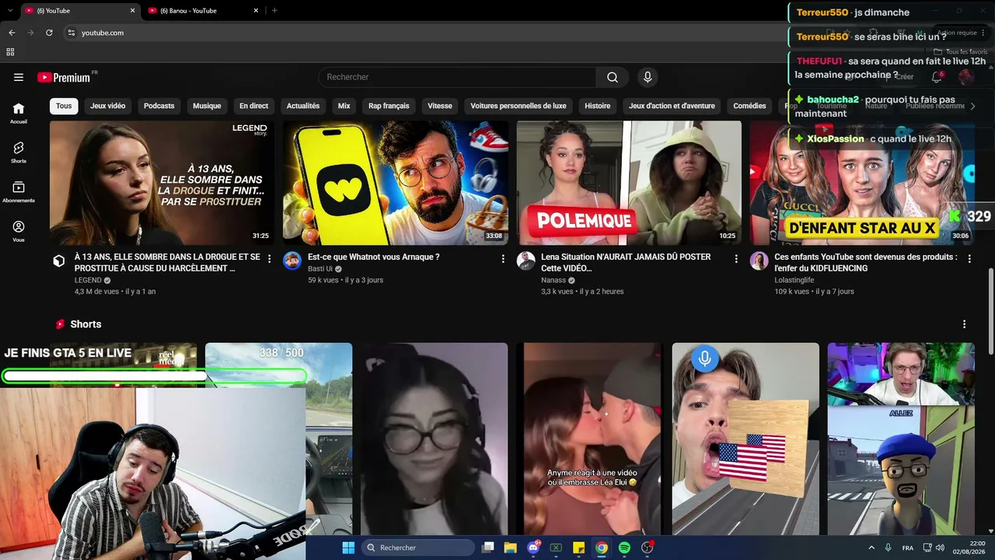Open Windows Start menu

[x=348, y=548]
